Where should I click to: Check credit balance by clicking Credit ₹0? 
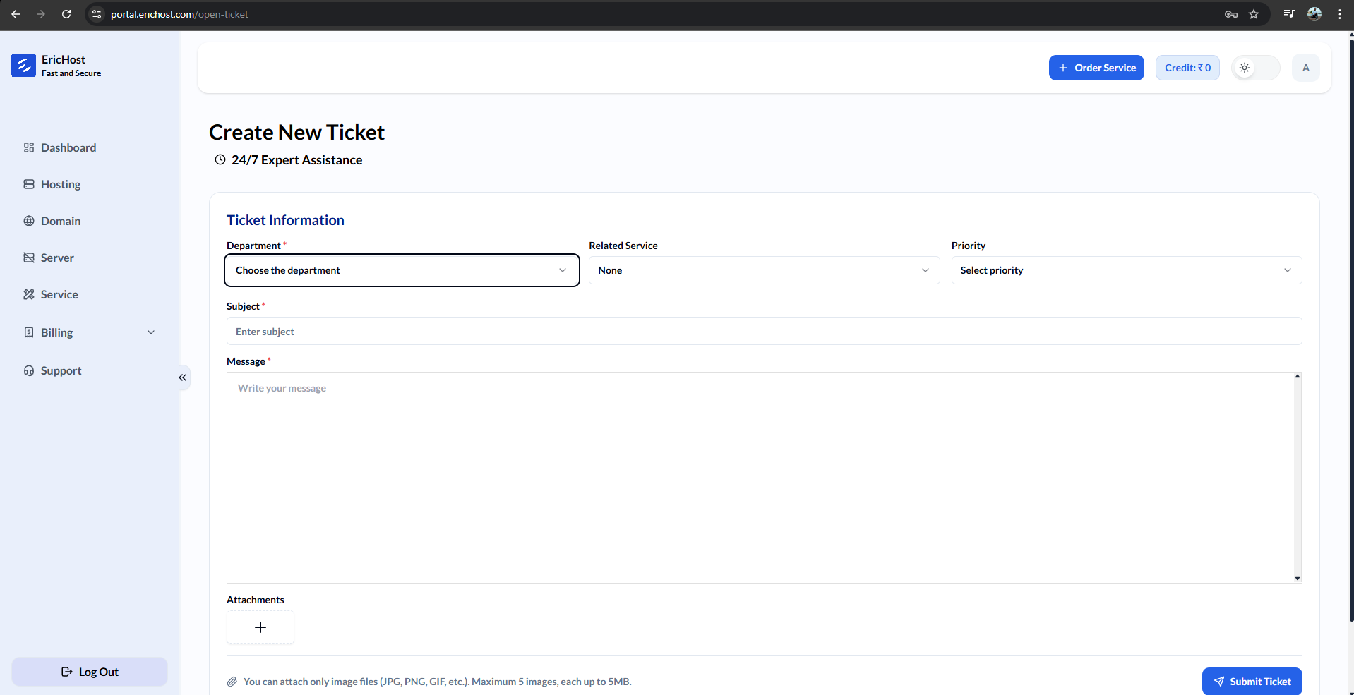click(1187, 67)
